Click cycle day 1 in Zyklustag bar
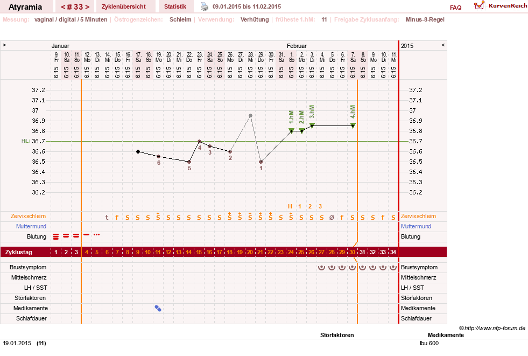528x356 pixels. coord(56,252)
